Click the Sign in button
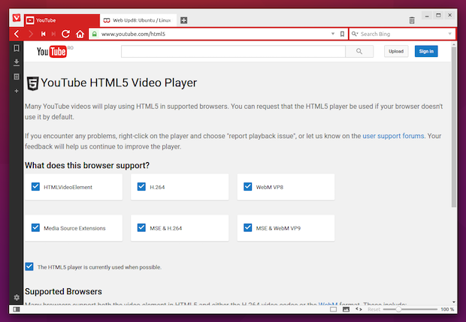The height and width of the screenshot is (322, 466). [x=426, y=51]
